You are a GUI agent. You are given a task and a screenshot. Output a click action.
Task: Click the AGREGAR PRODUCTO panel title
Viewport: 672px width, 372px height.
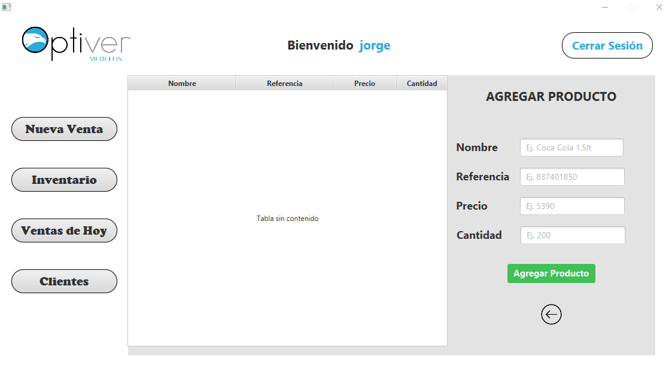coord(551,96)
